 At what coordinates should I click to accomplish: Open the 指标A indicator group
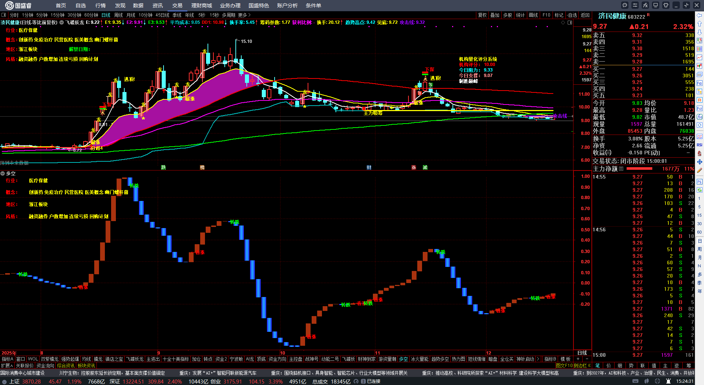7,359
